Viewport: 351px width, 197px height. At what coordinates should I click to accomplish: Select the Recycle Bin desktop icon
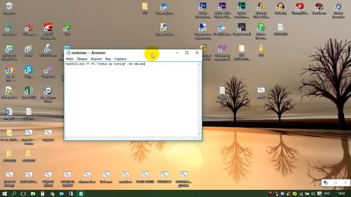tap(9, 9)
